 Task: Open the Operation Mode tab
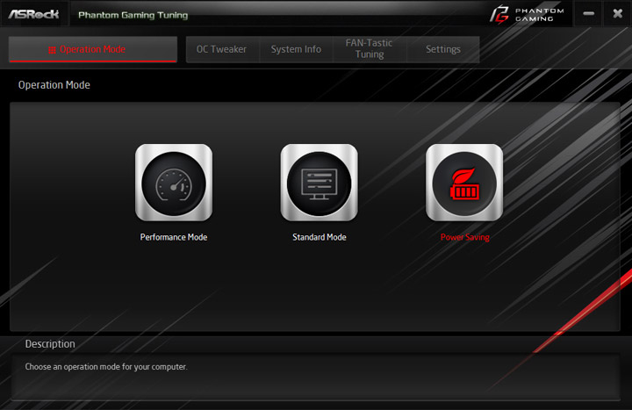pyautogui.click(x=93, y=49)
